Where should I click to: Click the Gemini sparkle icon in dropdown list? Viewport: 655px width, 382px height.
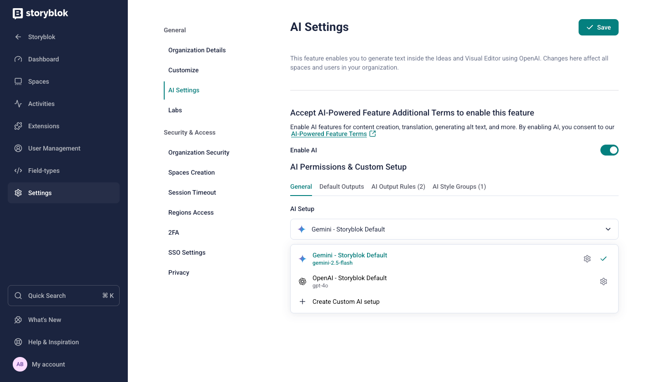coord(302,259)
